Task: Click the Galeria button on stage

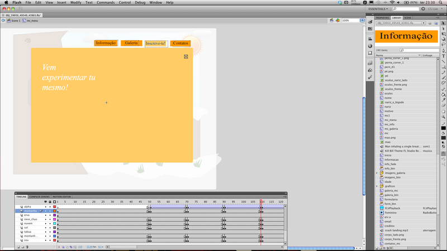Action: click(x=131, y=43)
